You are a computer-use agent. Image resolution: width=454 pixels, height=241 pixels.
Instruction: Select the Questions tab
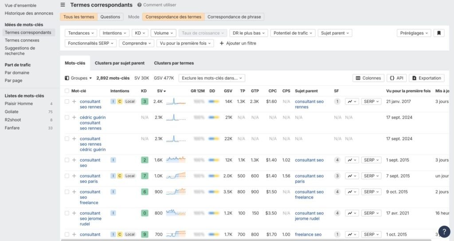[x=110, y=17]
